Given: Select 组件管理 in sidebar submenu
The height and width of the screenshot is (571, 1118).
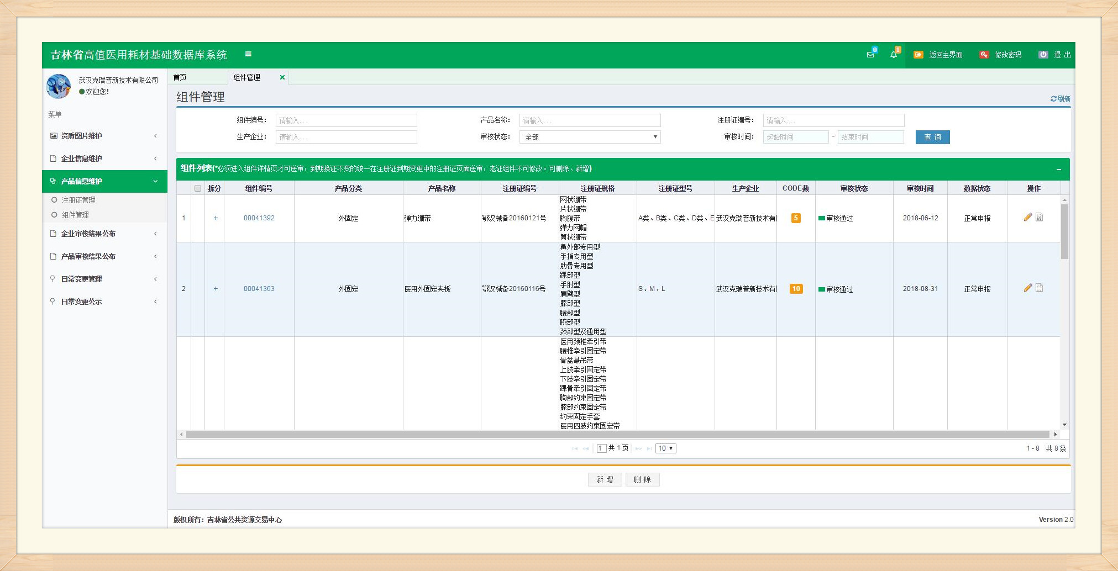Looking at the screenshot, I should pyautogui.click(x=75, y=215).
